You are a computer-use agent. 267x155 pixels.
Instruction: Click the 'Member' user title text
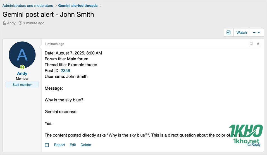22,79
